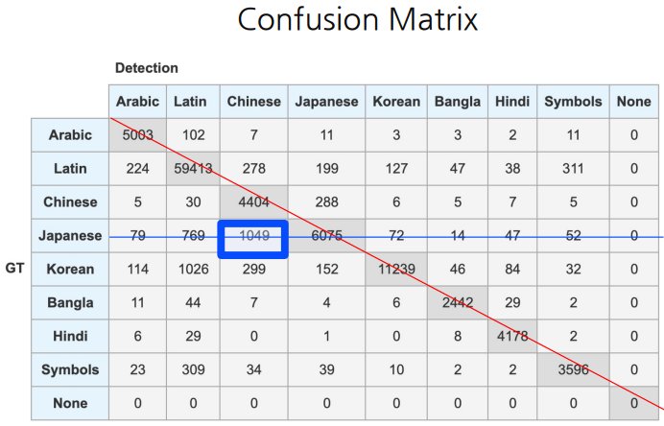Select the GT axis label
Screen dimensions: 664x426
click(14, 268)
